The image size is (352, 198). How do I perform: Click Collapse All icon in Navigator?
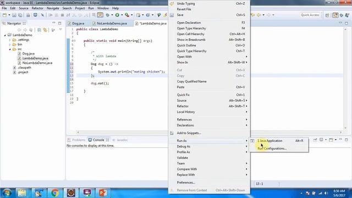point(39,30)
